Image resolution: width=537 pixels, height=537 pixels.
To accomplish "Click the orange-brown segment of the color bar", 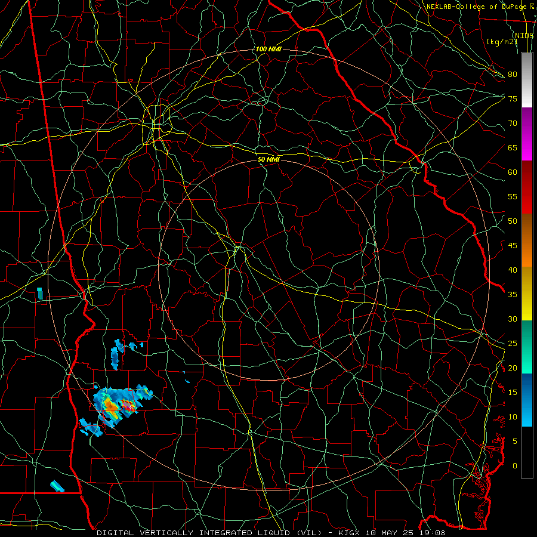I will [527, 240].
